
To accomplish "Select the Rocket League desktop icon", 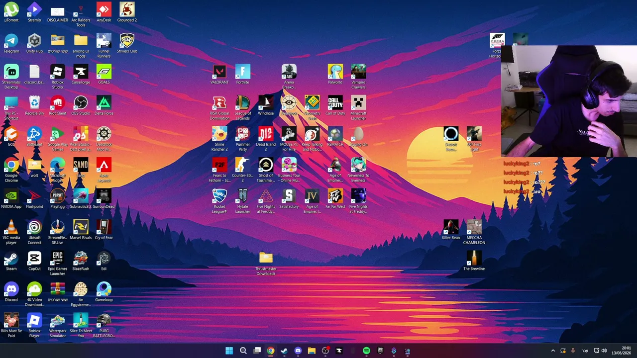I will click(x=219, y=201).
